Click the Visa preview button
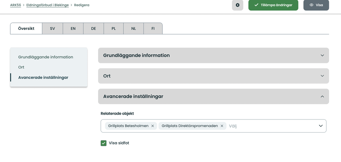Image resolution: width=341 pixels, height=162 pixels. [316, 5]
